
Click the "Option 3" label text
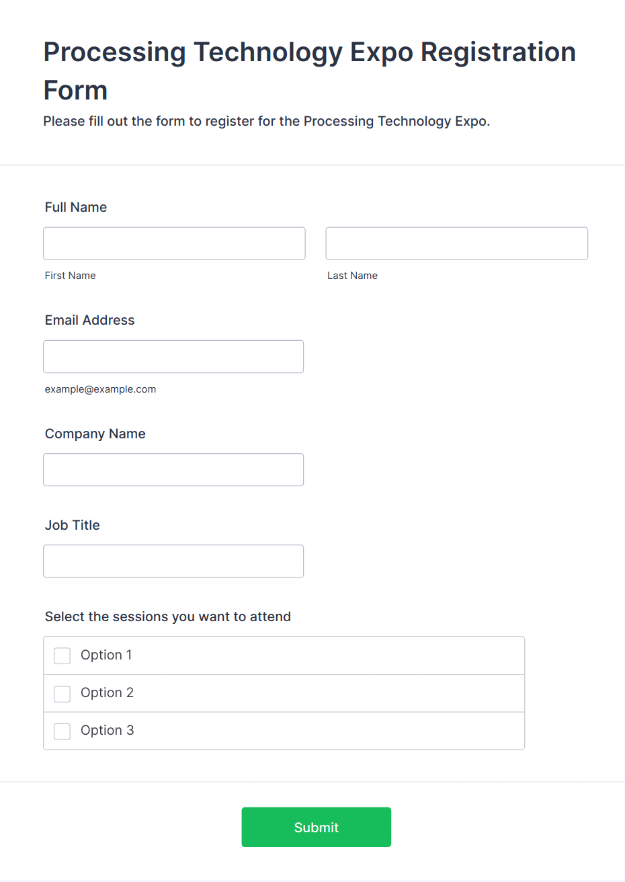point(107,730)
